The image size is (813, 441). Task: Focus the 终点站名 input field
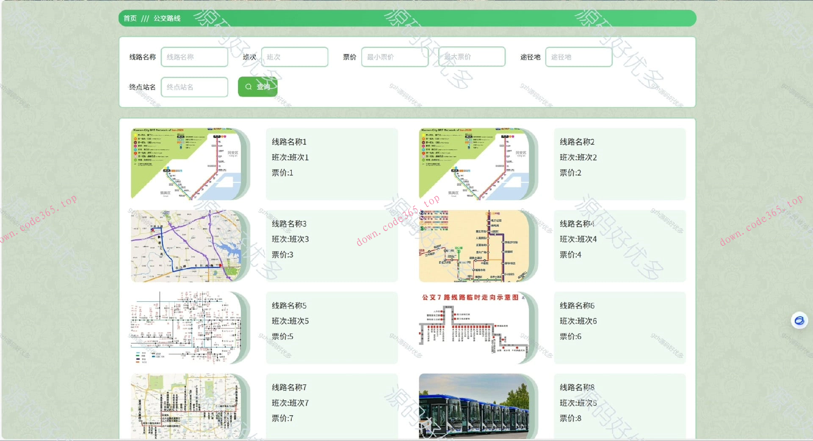click(194, 87)
